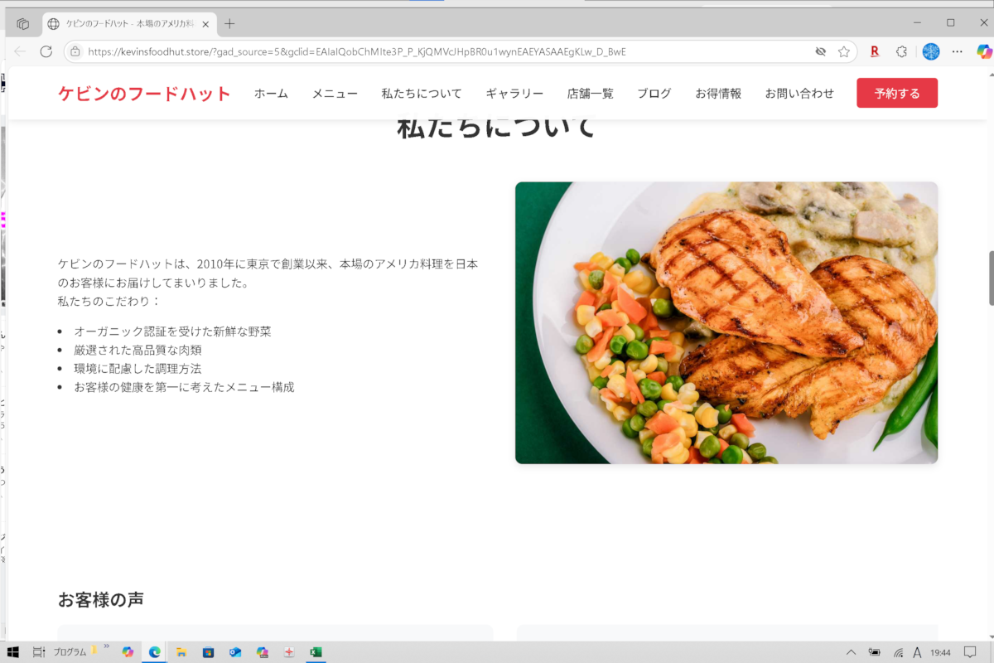Switch to Excel on the taskbar

pyautogui.click(x=316, y=652)
